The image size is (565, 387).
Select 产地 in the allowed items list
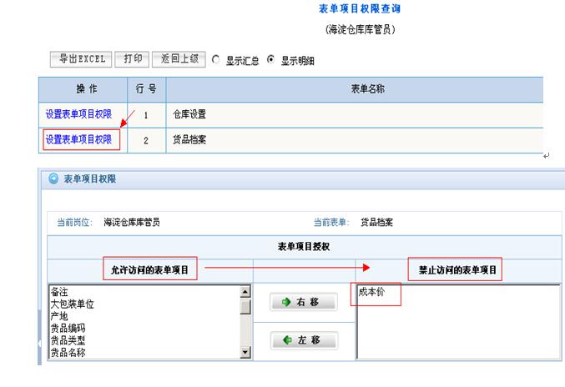pyautogui.click(x=59, y=317)
